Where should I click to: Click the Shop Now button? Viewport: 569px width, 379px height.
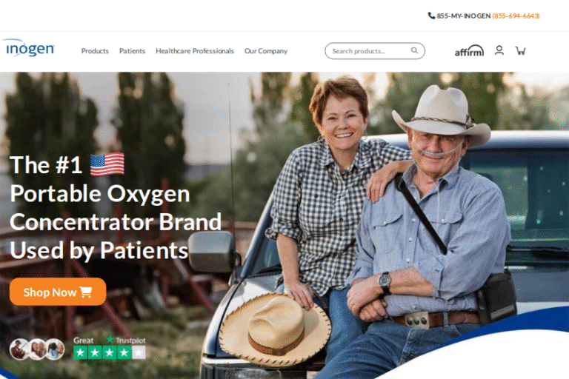tap(58, 292)
